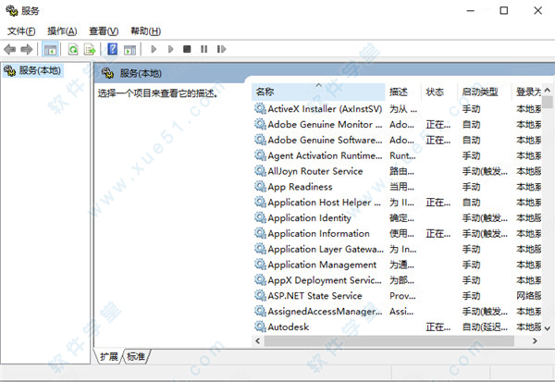The height and width of the screenshot is (382, 555).
Task: Open the 查看(V) menu
Action: pos(104,31)
